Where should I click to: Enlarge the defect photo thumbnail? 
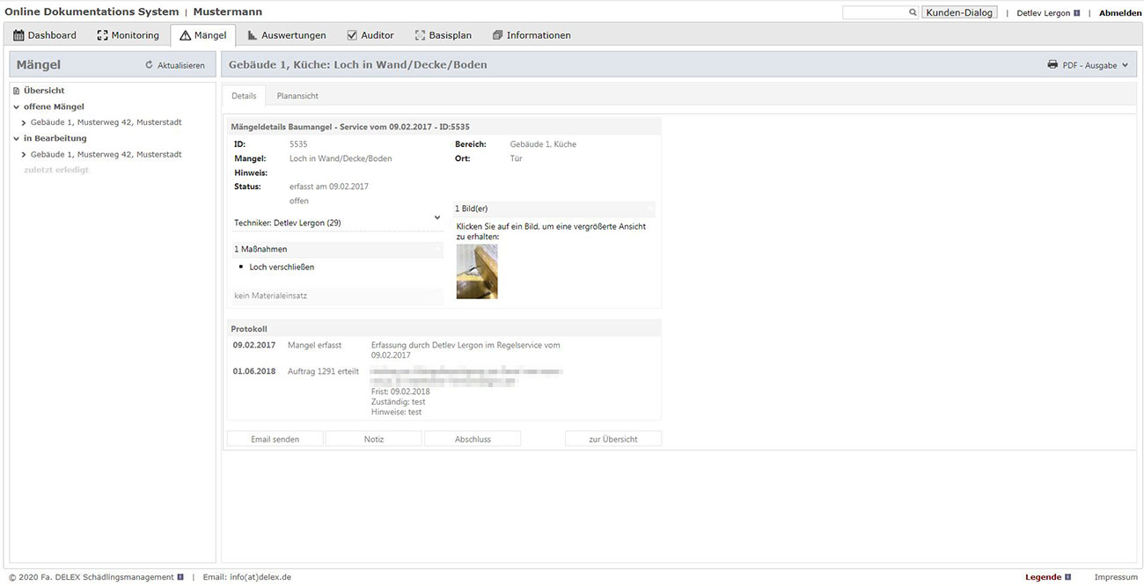[477, 272]
